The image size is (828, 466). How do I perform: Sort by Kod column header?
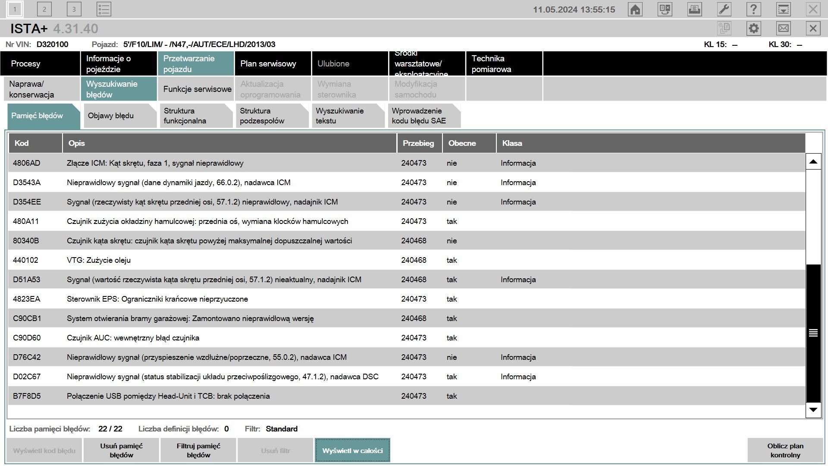coord(35,143)
